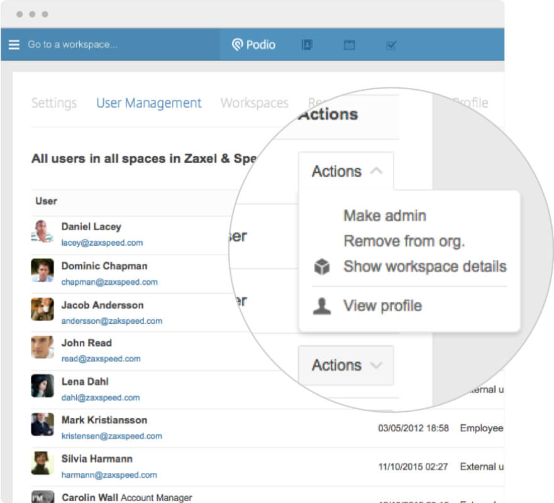Expand the lower Actions dropdown
Image resolution: width=554 pixels, height=503 pixels.
tap(346, 365)
